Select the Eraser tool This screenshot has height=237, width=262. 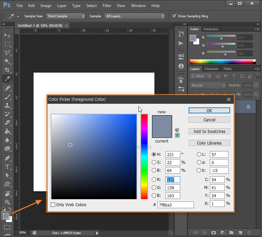[x=7, y=123]
